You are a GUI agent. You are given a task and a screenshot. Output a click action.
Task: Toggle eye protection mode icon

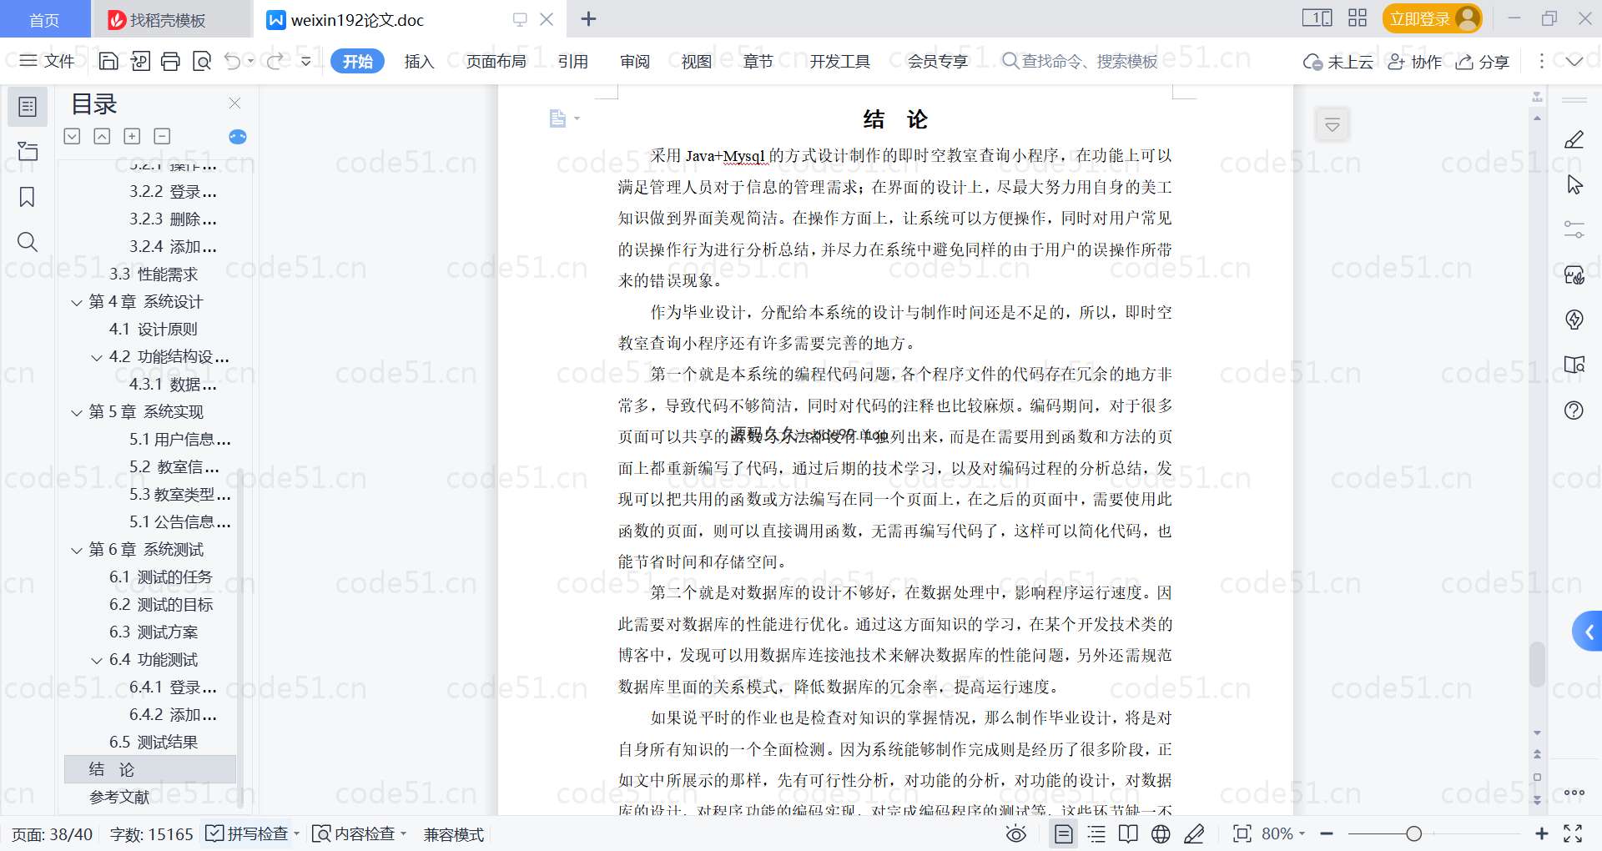(1016, 833)
